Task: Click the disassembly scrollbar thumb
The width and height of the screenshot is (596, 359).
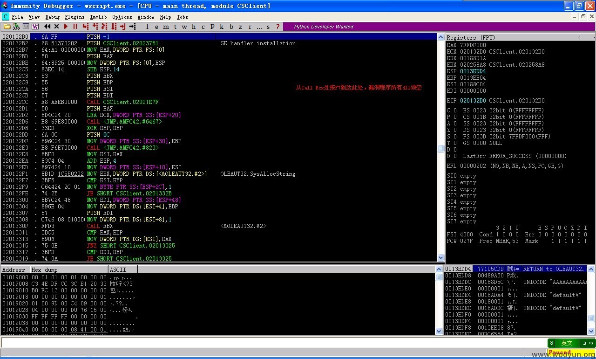Action: click(440, 148)
